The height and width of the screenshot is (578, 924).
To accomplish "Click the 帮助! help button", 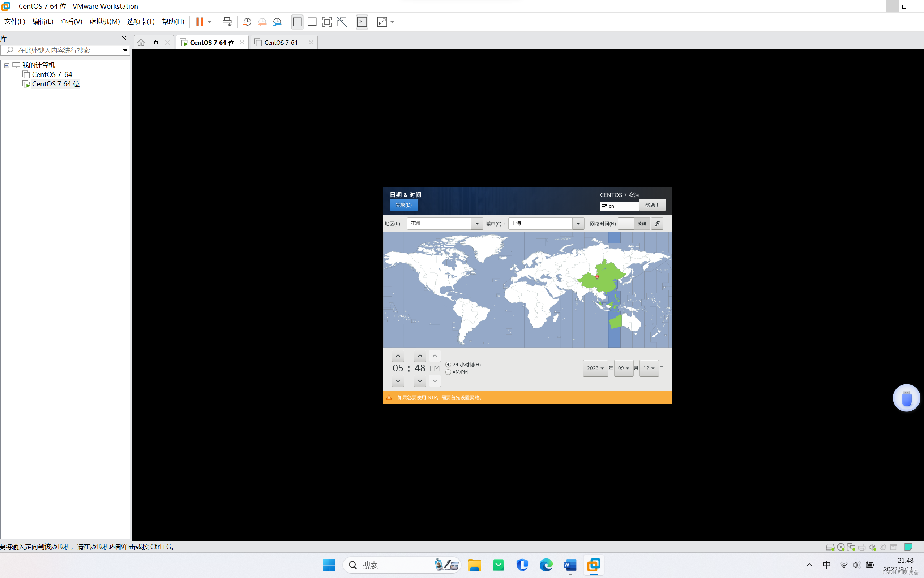I will pos(652,205).
